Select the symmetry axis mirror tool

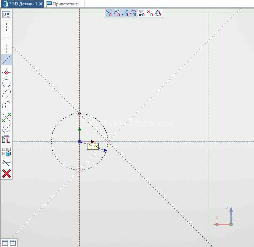tap(6, 139)
